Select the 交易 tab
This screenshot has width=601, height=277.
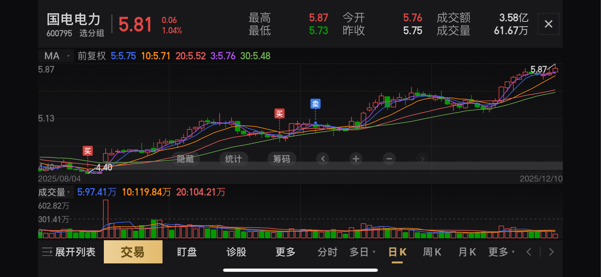[x=133, y=252]
